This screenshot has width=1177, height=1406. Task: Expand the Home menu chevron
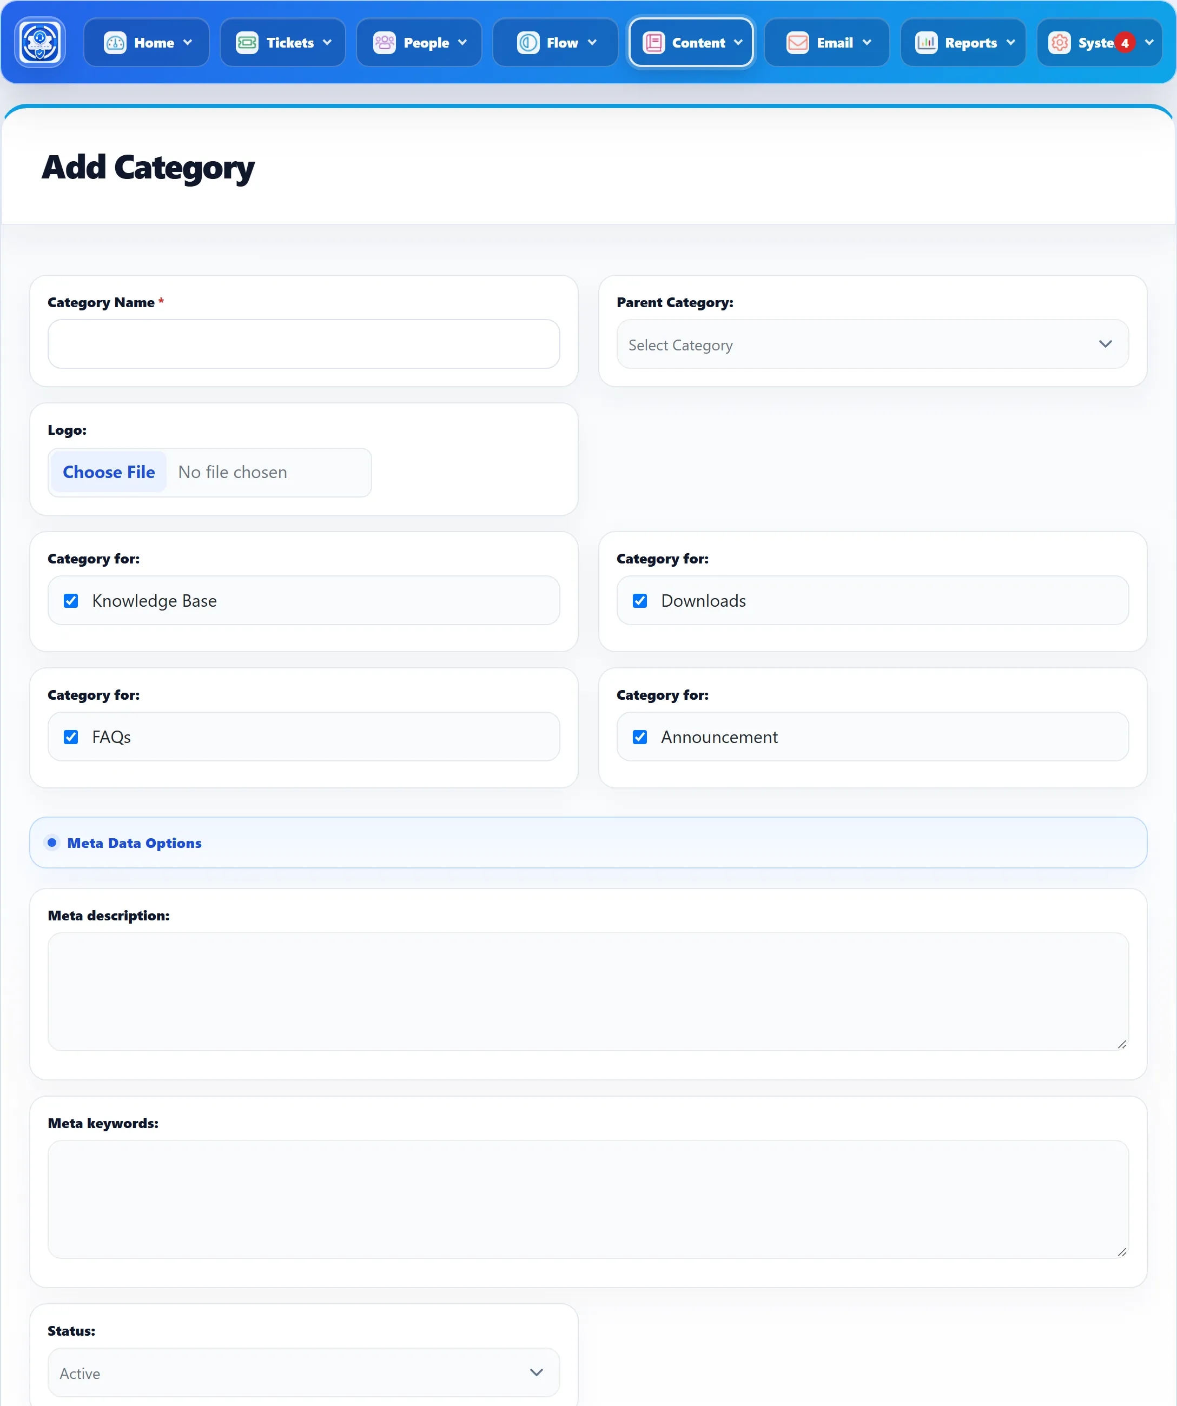coord(188,43)
